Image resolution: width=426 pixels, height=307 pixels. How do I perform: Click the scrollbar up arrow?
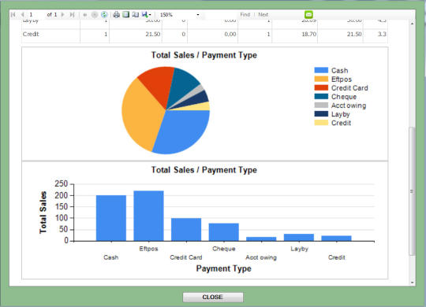(412, 24)
